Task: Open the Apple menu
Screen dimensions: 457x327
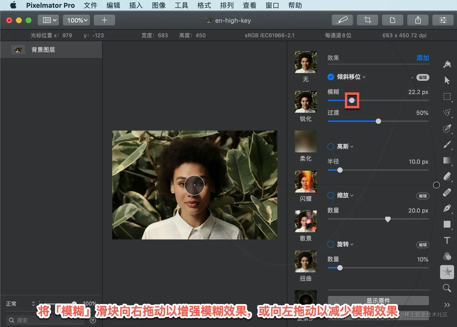Action: 13,5
